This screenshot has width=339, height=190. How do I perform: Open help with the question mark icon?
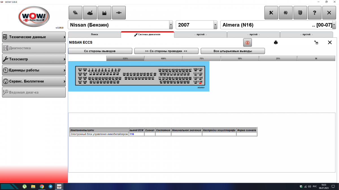pos(315,13)
